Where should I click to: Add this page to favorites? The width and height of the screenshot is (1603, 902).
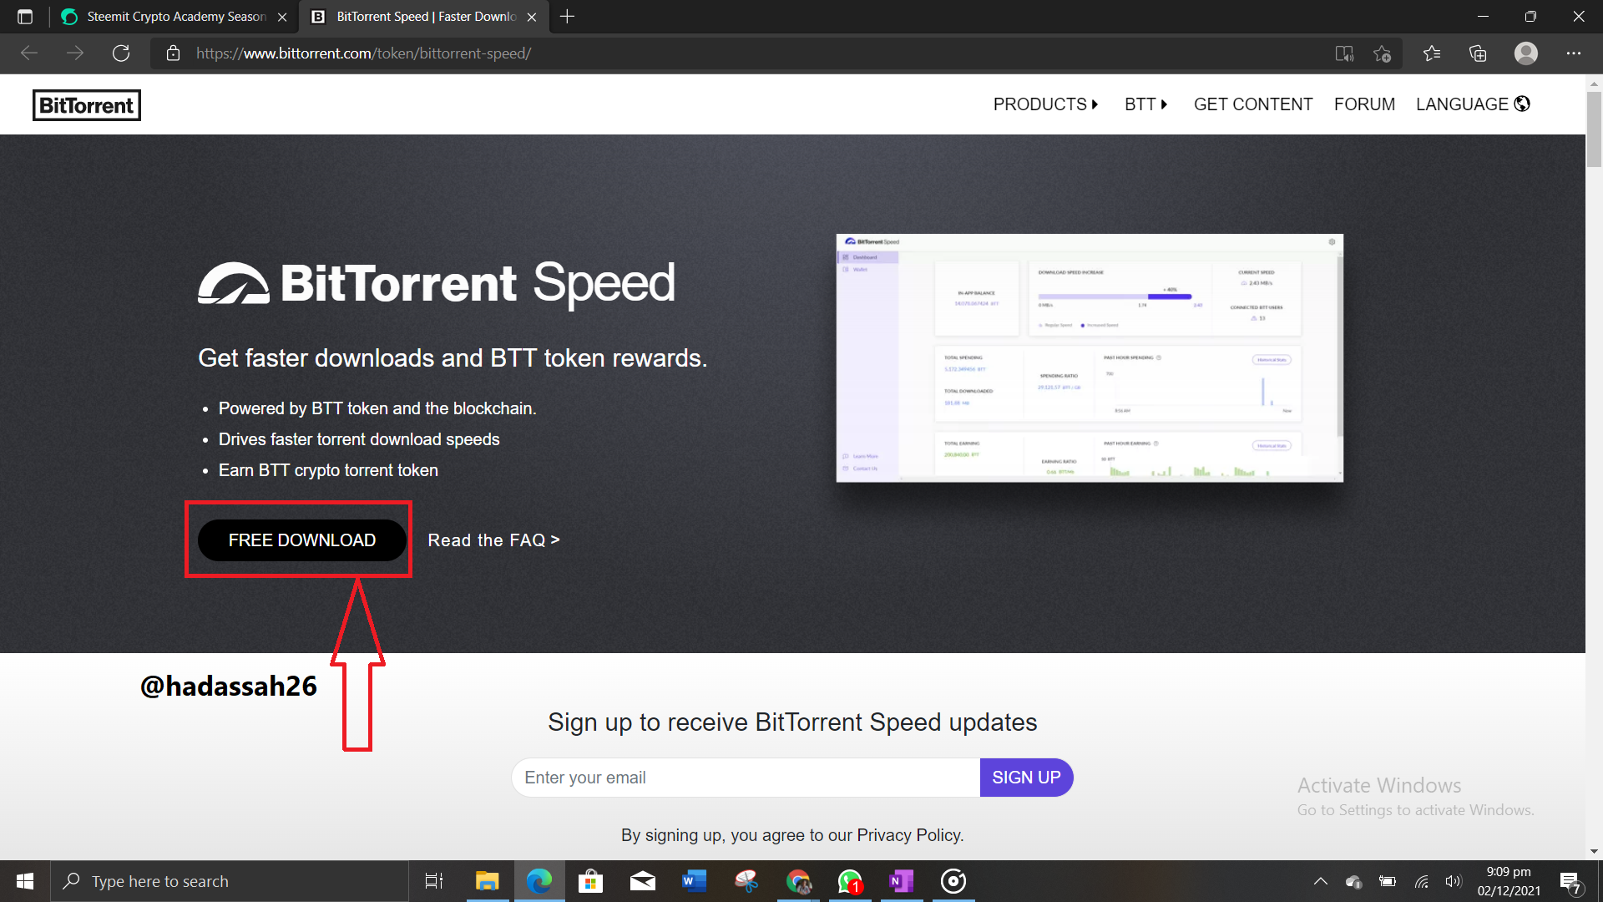[x=1383, y=53]
